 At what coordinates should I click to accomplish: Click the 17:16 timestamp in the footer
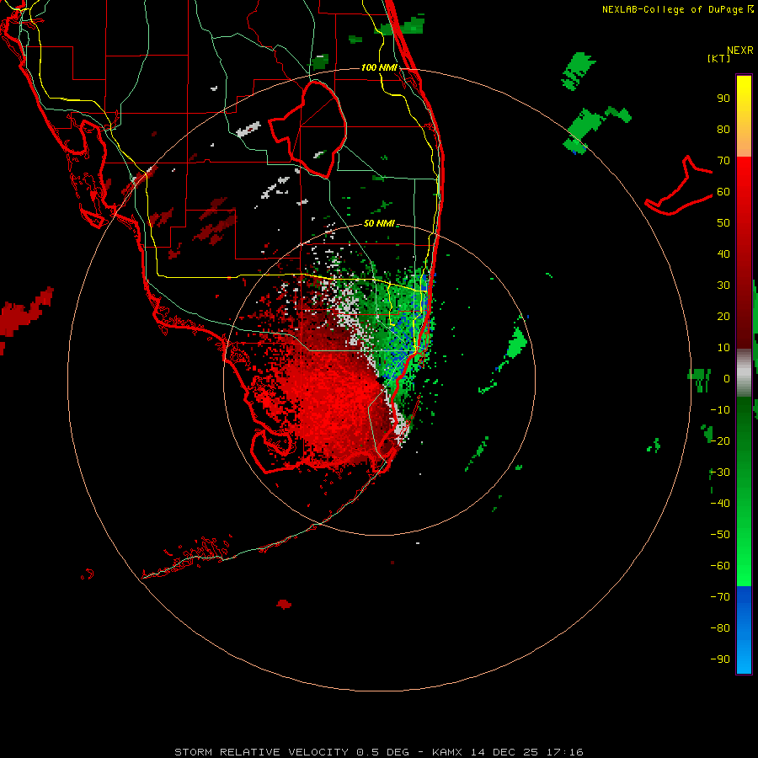coord(565,752)
